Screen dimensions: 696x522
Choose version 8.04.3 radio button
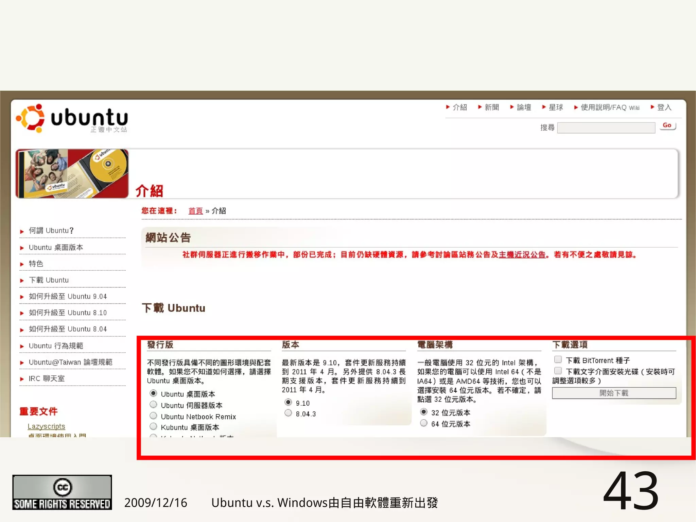coord(288,413)
